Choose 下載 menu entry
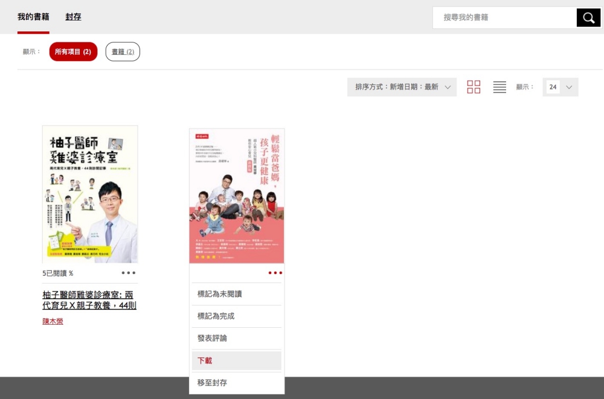 tap(237, 360)
